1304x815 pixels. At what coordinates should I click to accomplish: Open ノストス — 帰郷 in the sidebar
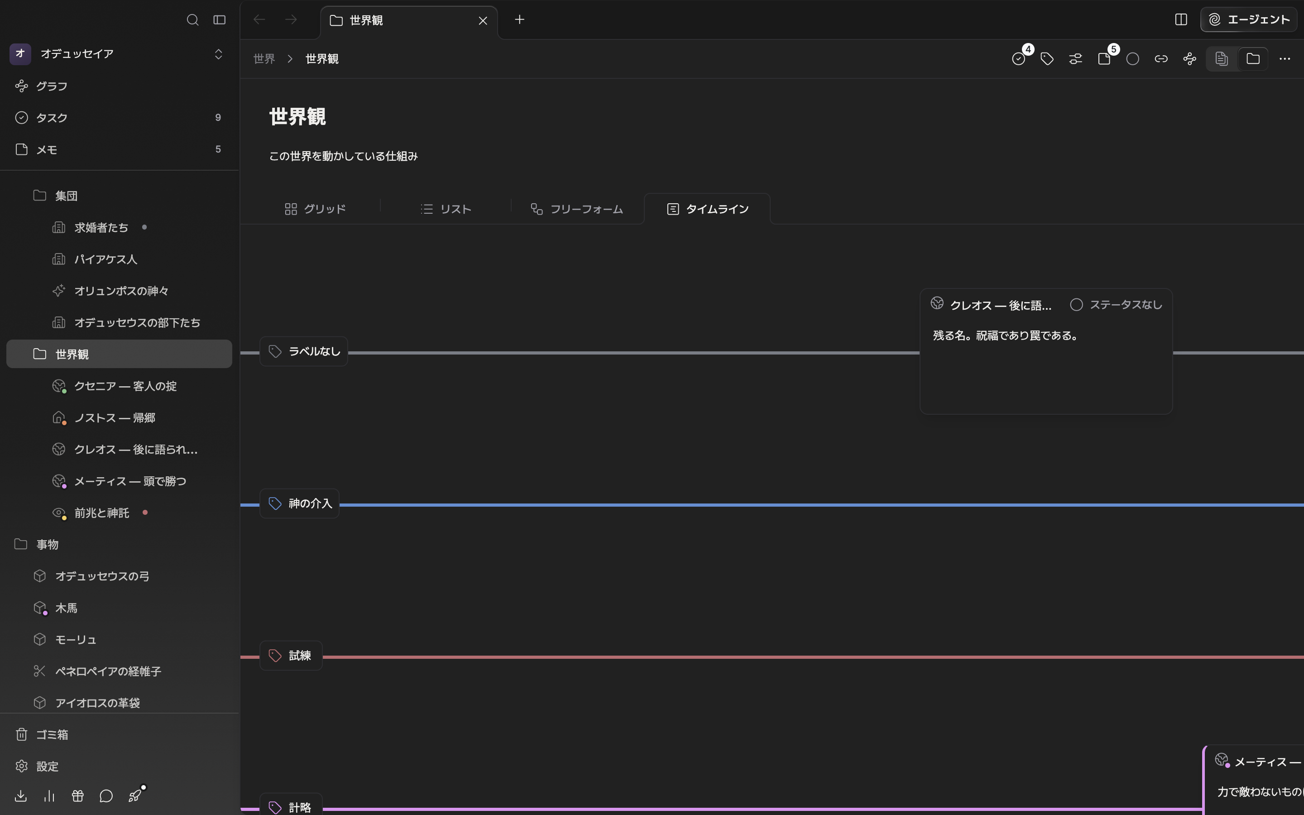[119, 418]
